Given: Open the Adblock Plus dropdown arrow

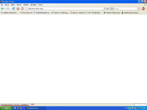Looking at the screenshot, I should 146,9.
